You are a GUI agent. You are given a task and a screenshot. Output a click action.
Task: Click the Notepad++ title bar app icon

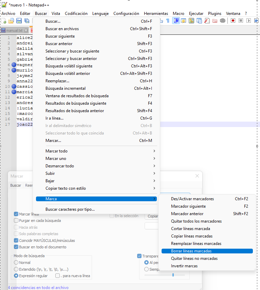pyautogui.click(x=4, y=5)
